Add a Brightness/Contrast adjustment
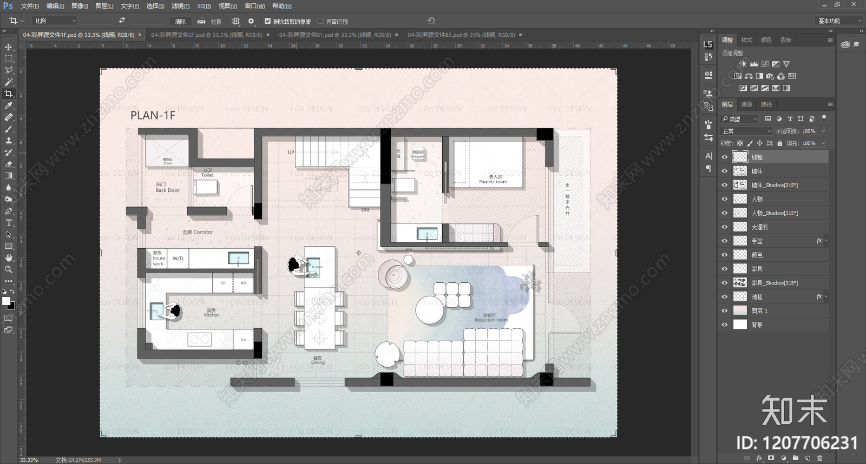Screen dimensions: 866x464 click(743, 64)
